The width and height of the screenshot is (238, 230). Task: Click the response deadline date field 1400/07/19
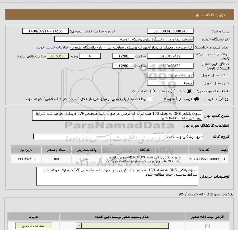coord(170,56)
